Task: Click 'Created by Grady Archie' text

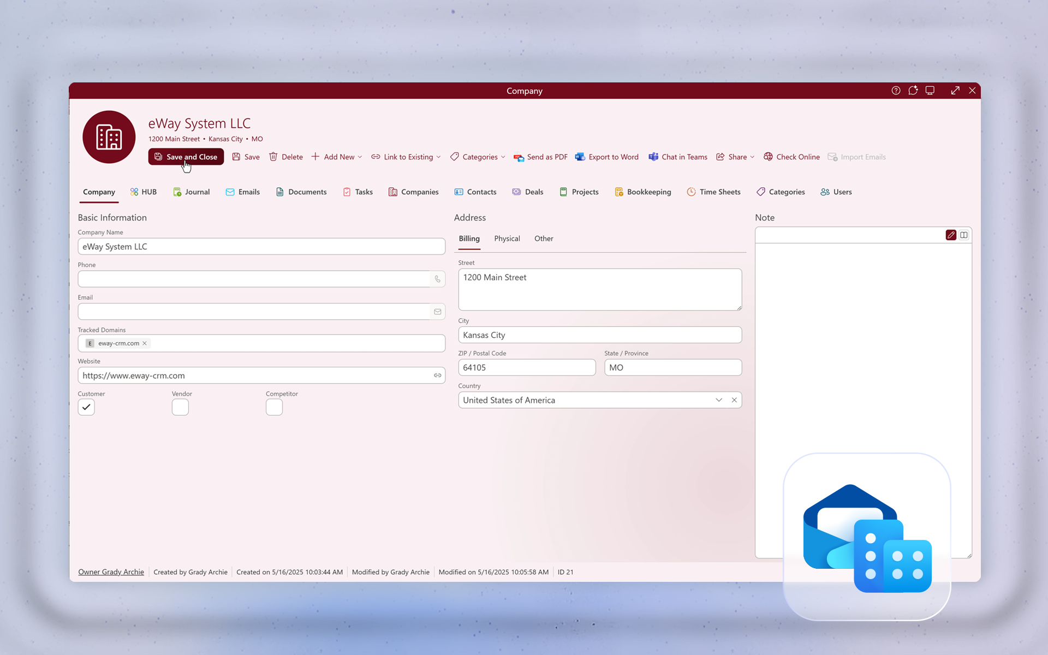Action: 190,572
